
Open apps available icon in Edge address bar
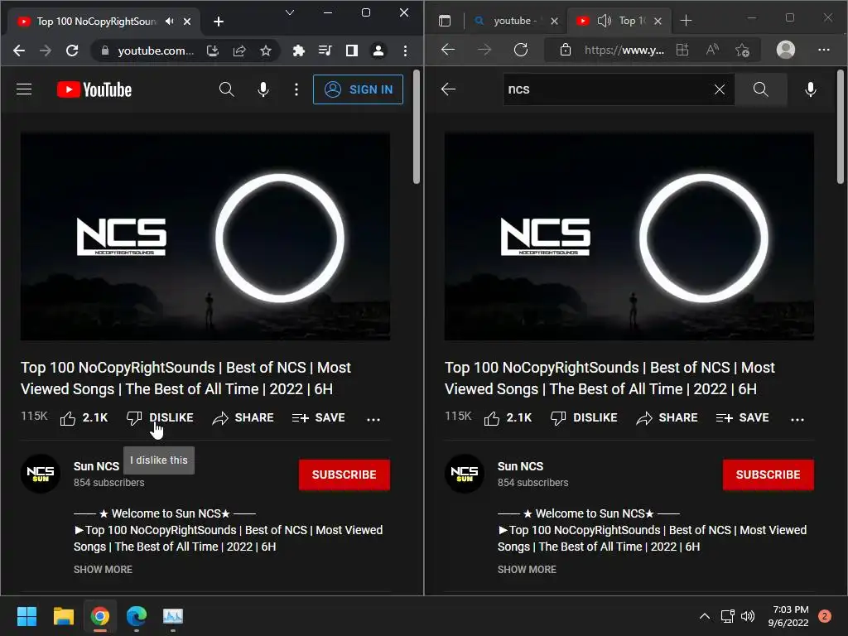click(682, 50)
